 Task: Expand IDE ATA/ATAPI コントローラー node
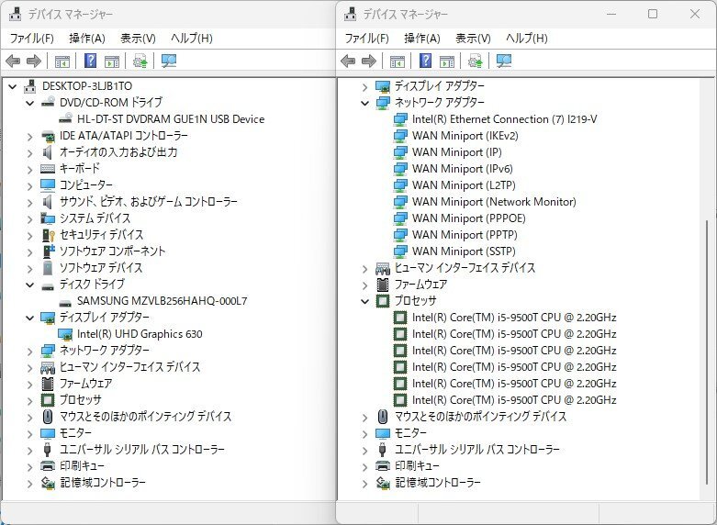pos(29,136)
